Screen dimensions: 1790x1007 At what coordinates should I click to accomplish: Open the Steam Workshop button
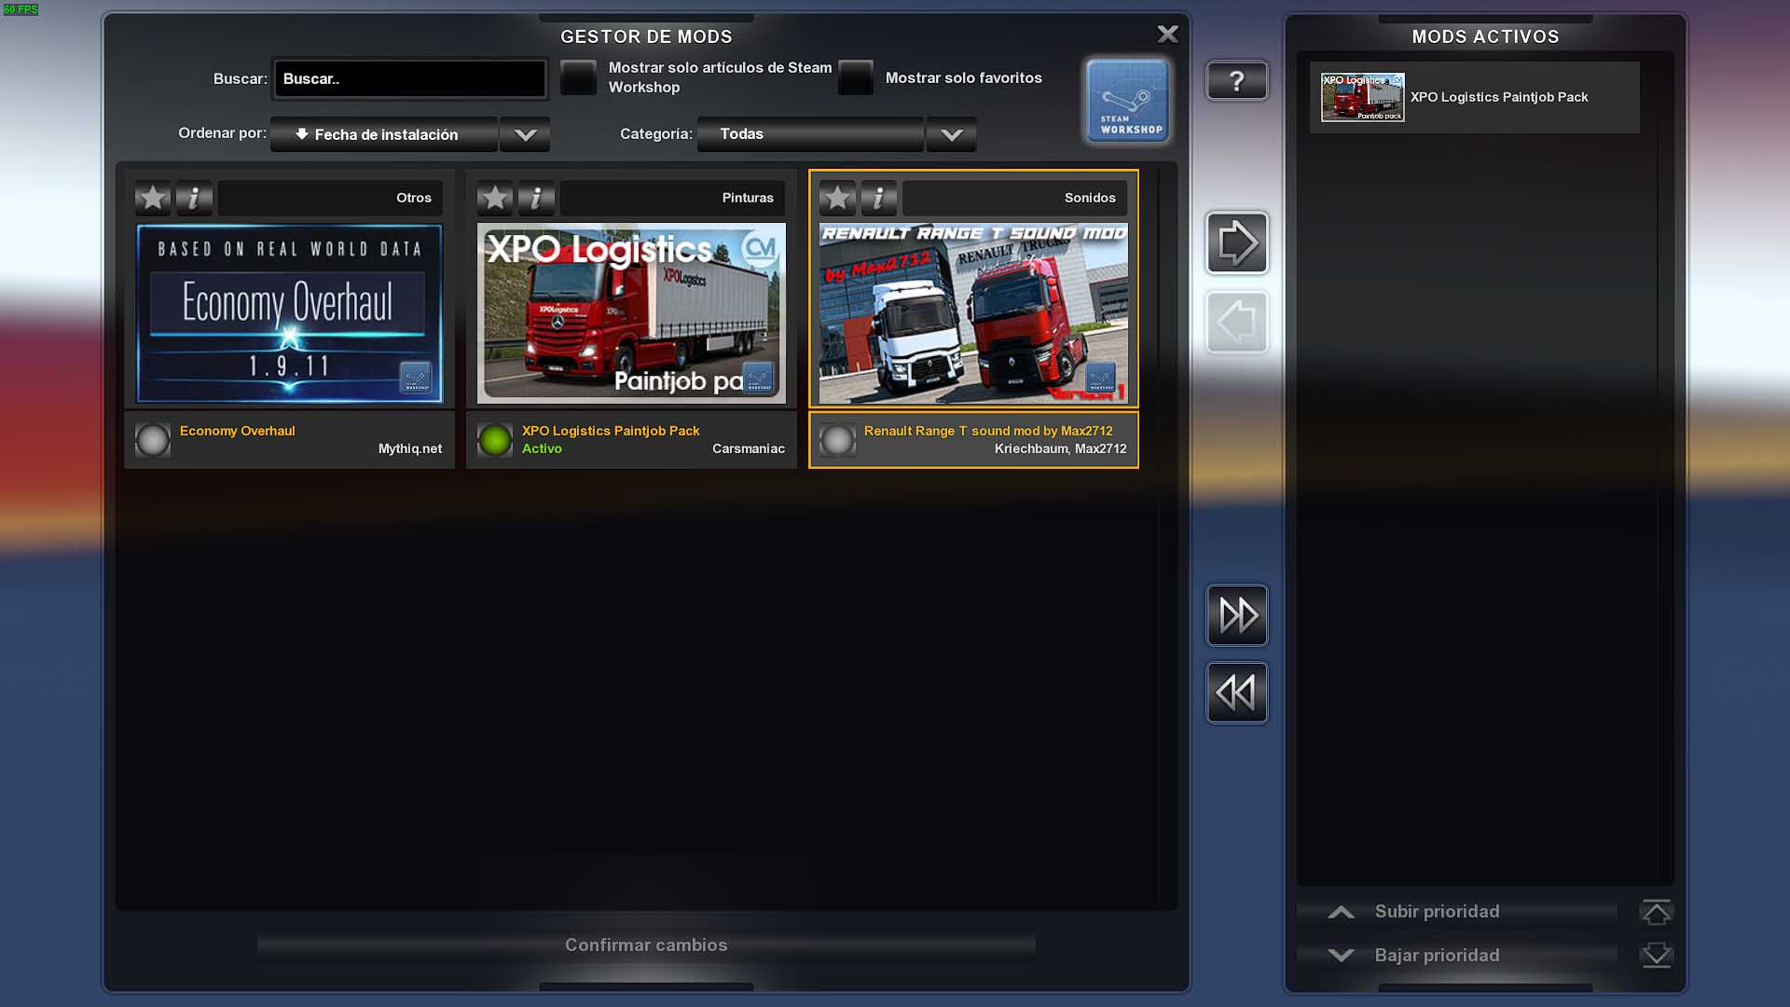[x=1127, y=101]
